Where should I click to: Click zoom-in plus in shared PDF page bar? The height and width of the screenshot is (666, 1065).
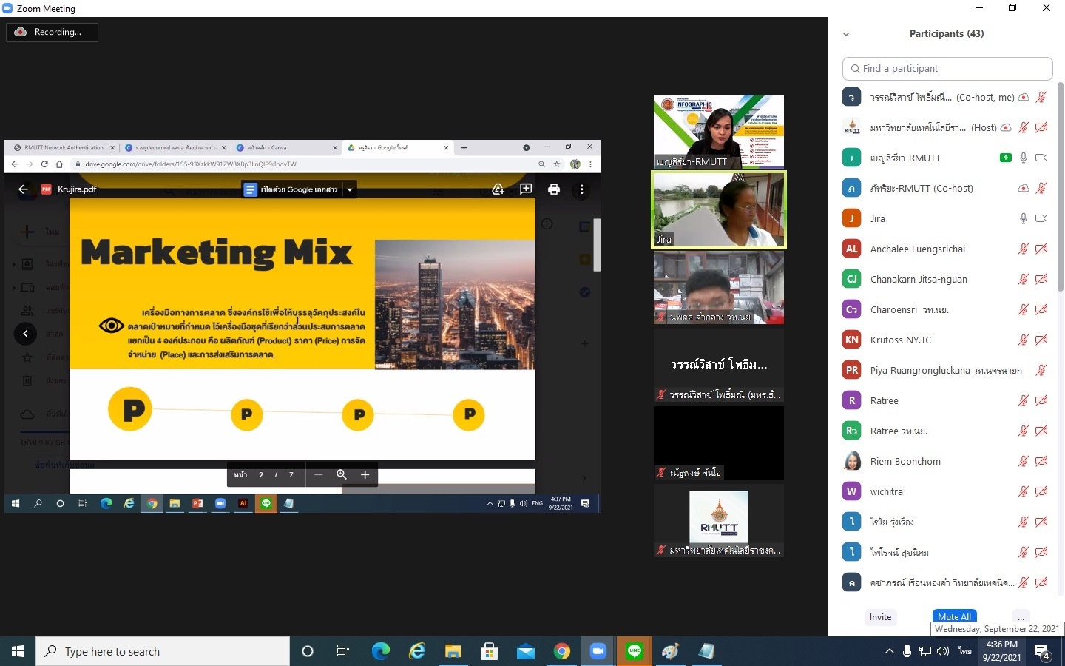[365, 474]
